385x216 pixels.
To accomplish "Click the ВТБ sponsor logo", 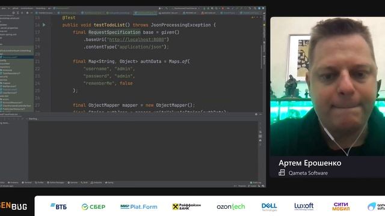I will 58,206.
